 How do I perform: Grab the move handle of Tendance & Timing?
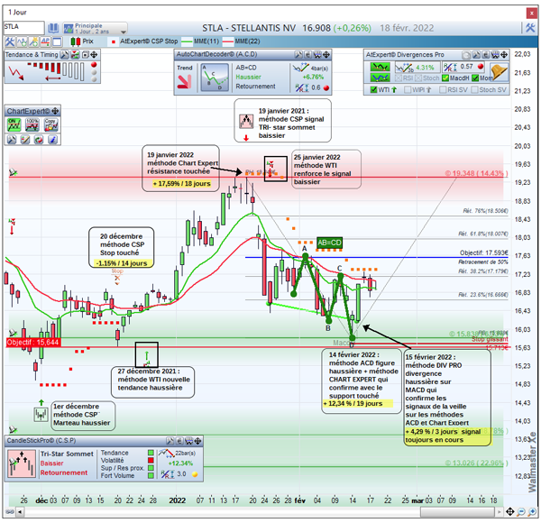tap(94, 54)
